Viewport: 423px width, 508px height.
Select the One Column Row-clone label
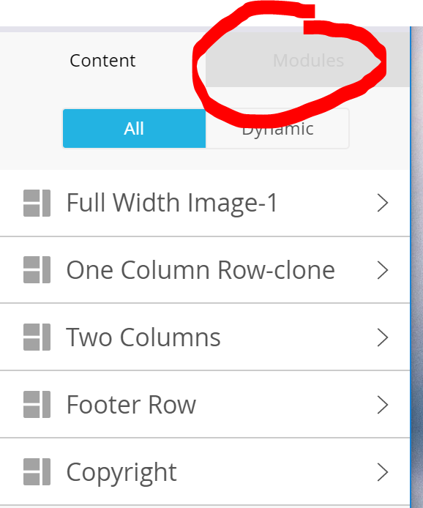[201, 270]
